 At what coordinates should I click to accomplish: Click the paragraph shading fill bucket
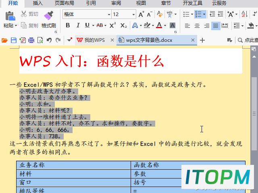point(250,26)
